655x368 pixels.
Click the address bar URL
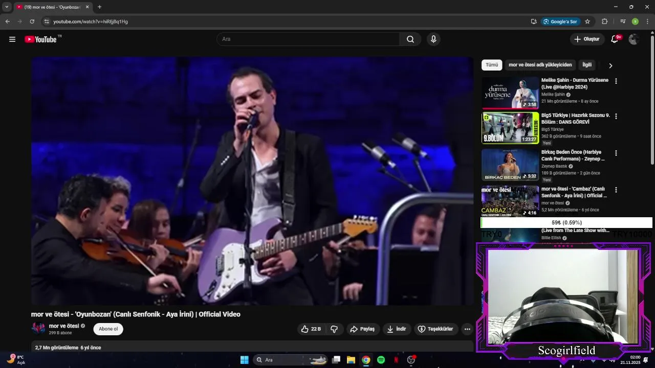point(91,21)
